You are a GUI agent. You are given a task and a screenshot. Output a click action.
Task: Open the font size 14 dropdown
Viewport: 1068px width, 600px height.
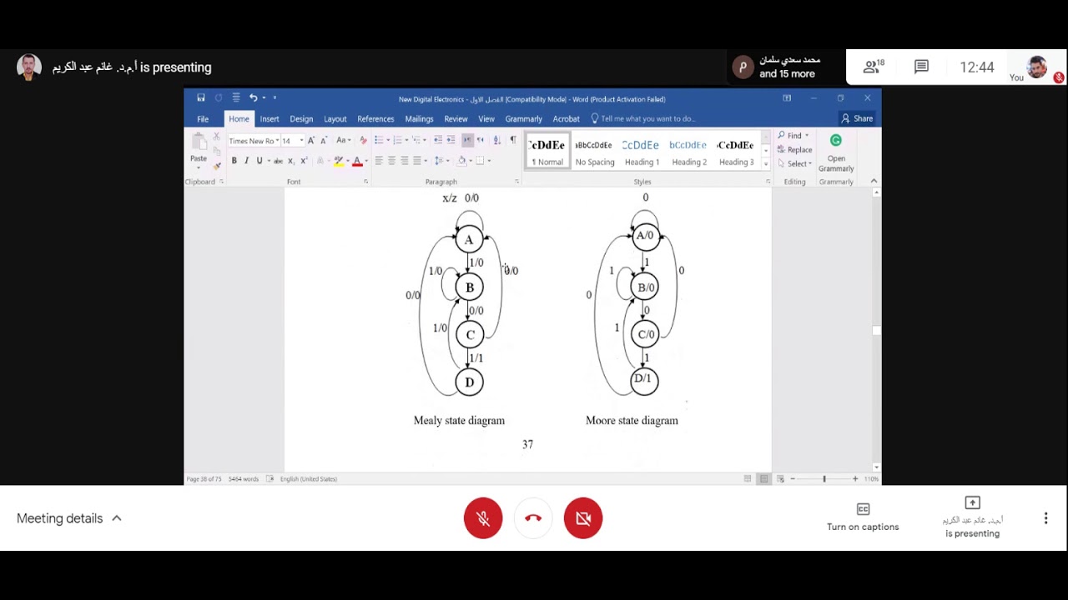[x=301, y=141]
